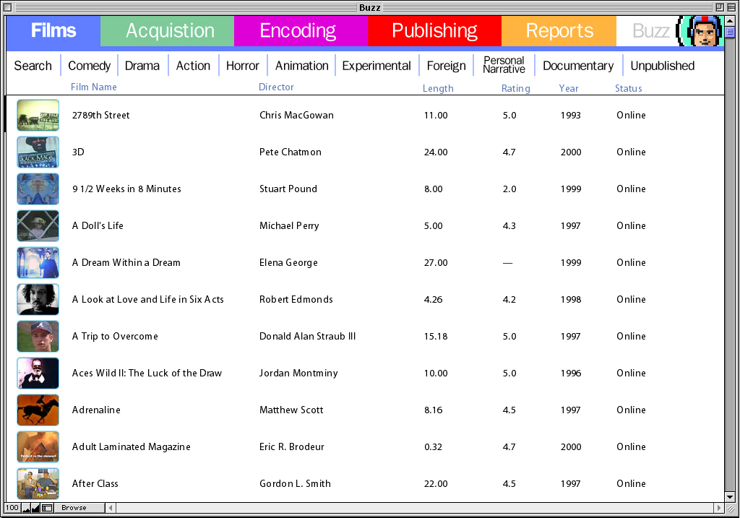740x518 pixels.
Task: Click the window close box
Action: tap(7, 7)
